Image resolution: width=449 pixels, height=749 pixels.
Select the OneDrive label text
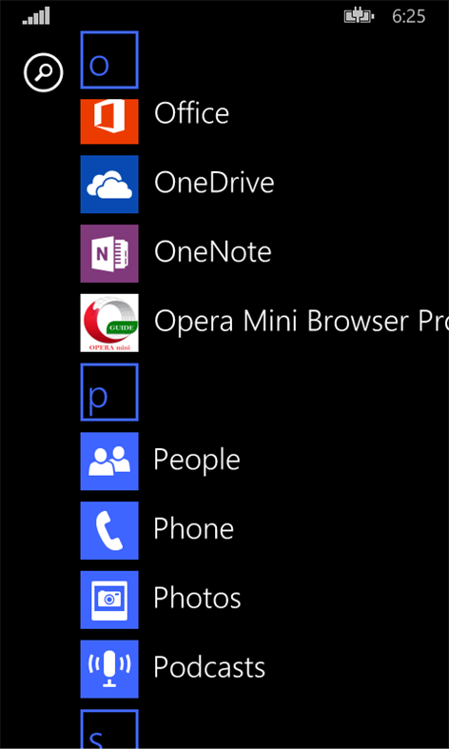pos(214,183)
